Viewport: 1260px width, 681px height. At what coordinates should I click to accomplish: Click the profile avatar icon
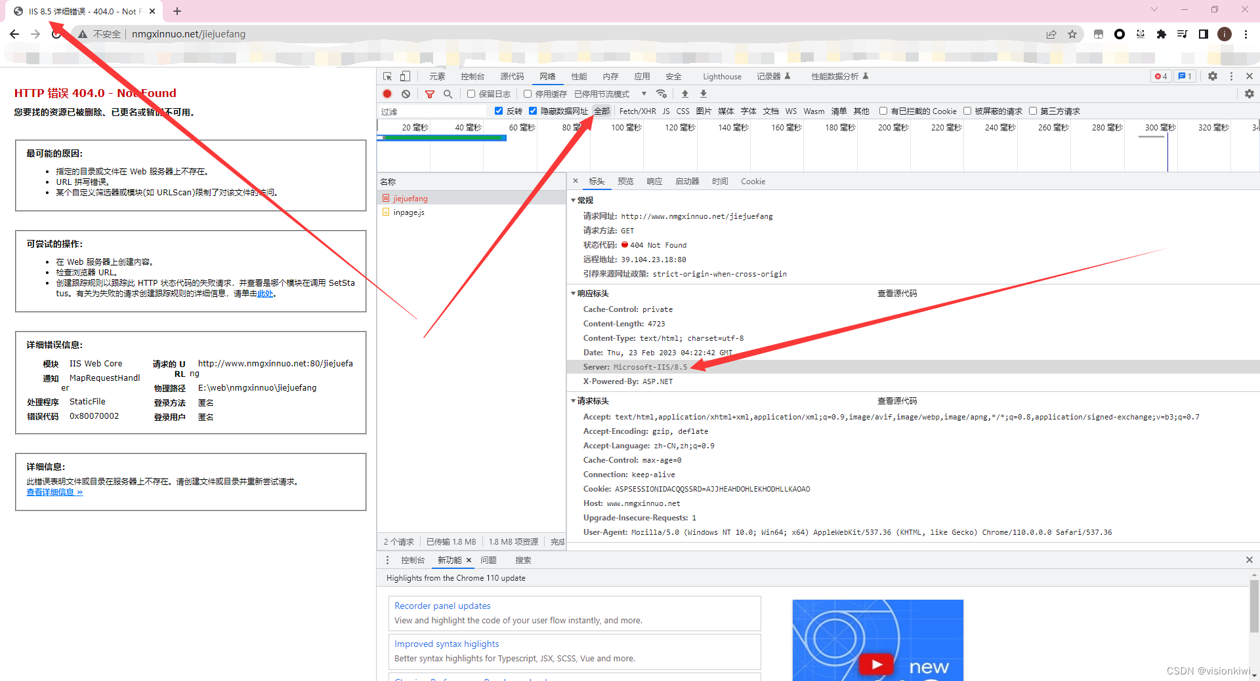tap(1225, 34)
